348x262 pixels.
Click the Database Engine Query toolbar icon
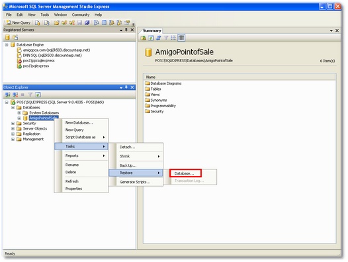point(38,22)
